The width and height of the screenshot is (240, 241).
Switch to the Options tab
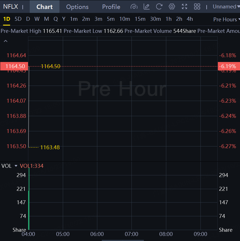(x=77, y=7)
